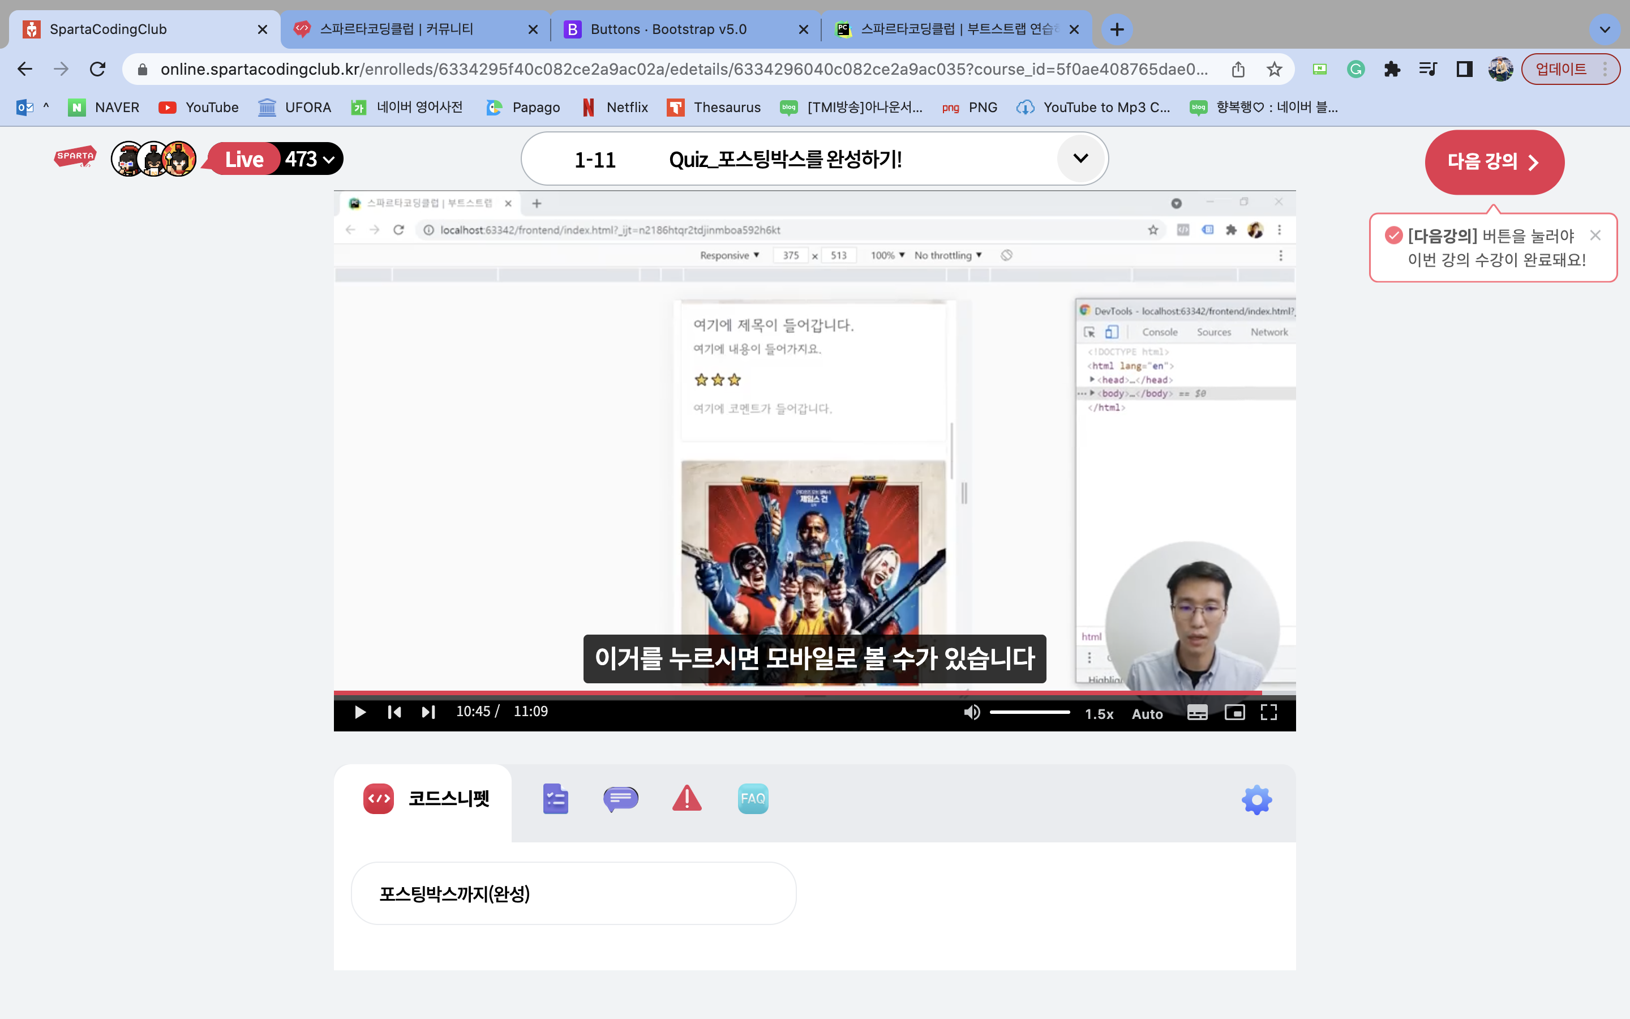1630x1019 pixels.
Task: Click the URL address bar
Action: (684, 68)
